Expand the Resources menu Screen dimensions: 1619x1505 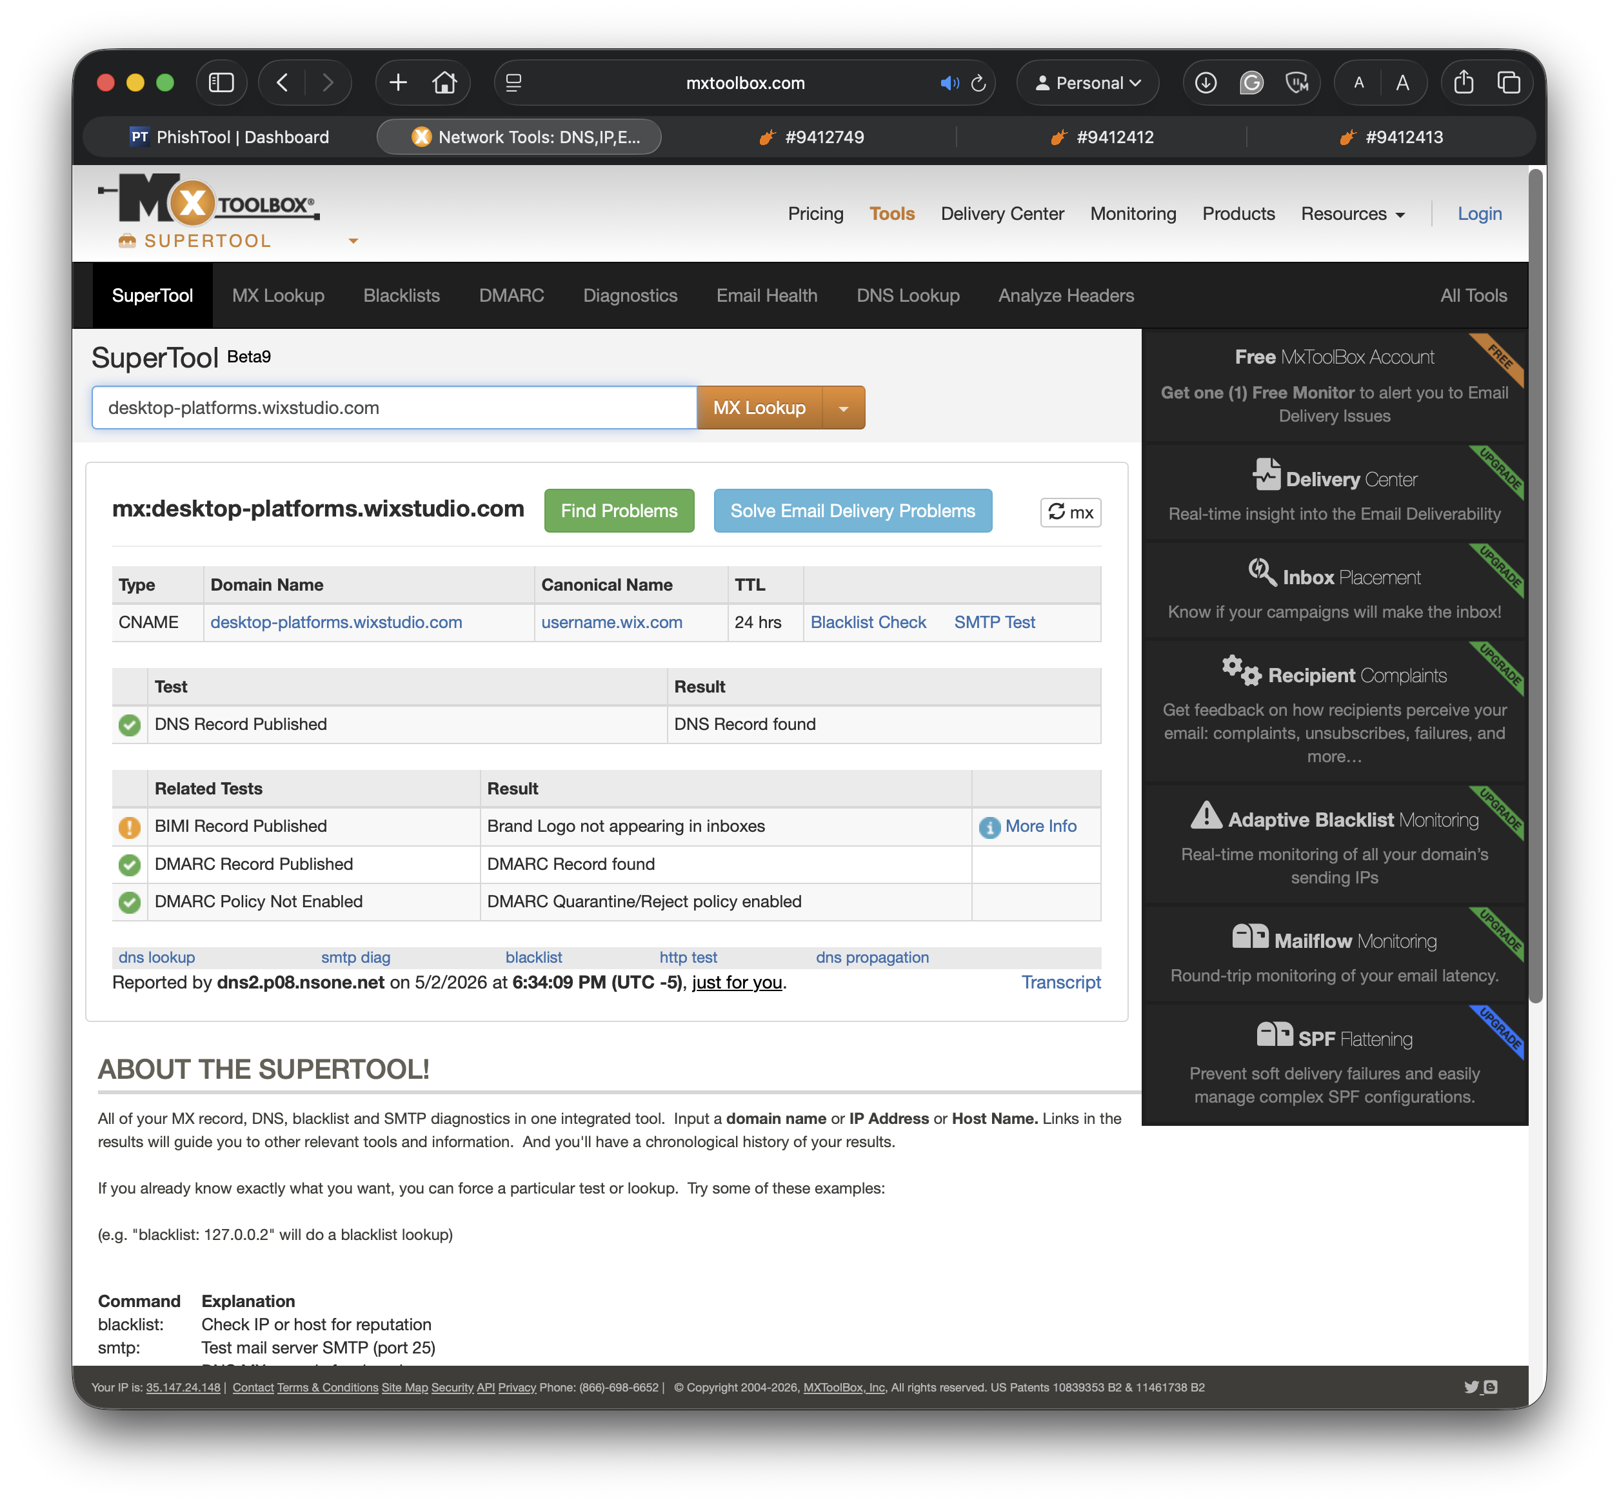point(1353,214)
